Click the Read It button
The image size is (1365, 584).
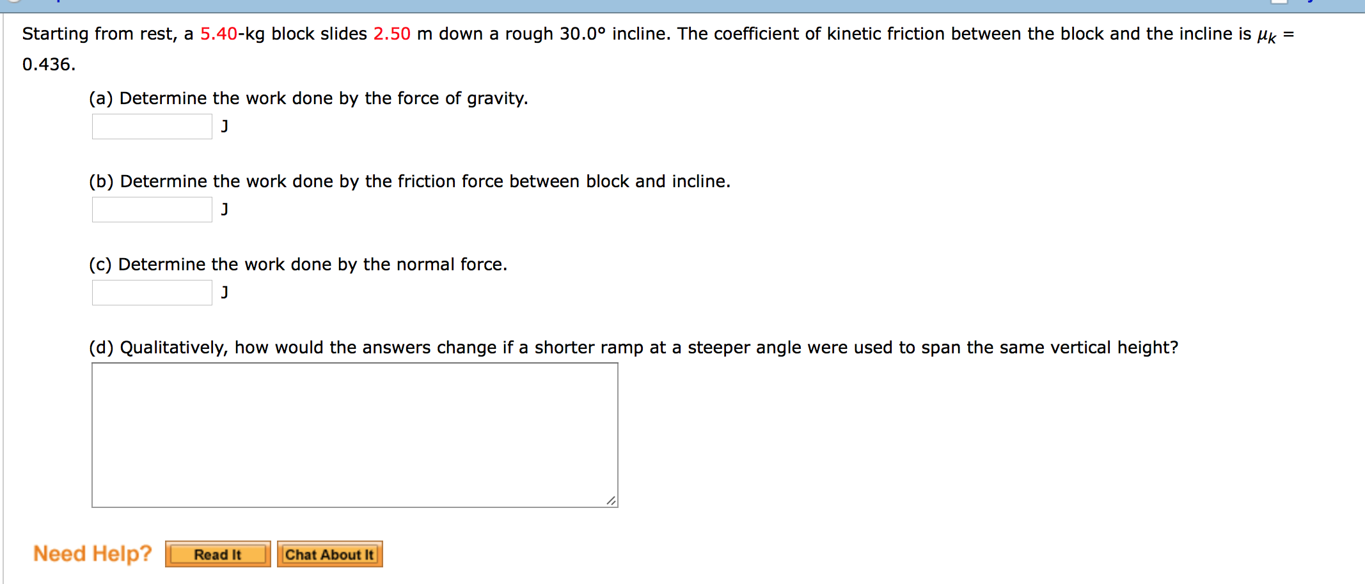(217, 554)
